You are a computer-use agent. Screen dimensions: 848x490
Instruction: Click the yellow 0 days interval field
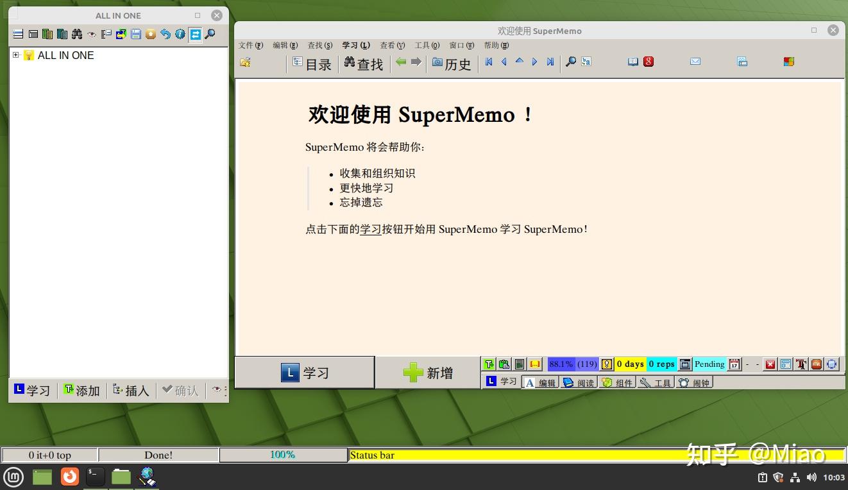(631, 364)
